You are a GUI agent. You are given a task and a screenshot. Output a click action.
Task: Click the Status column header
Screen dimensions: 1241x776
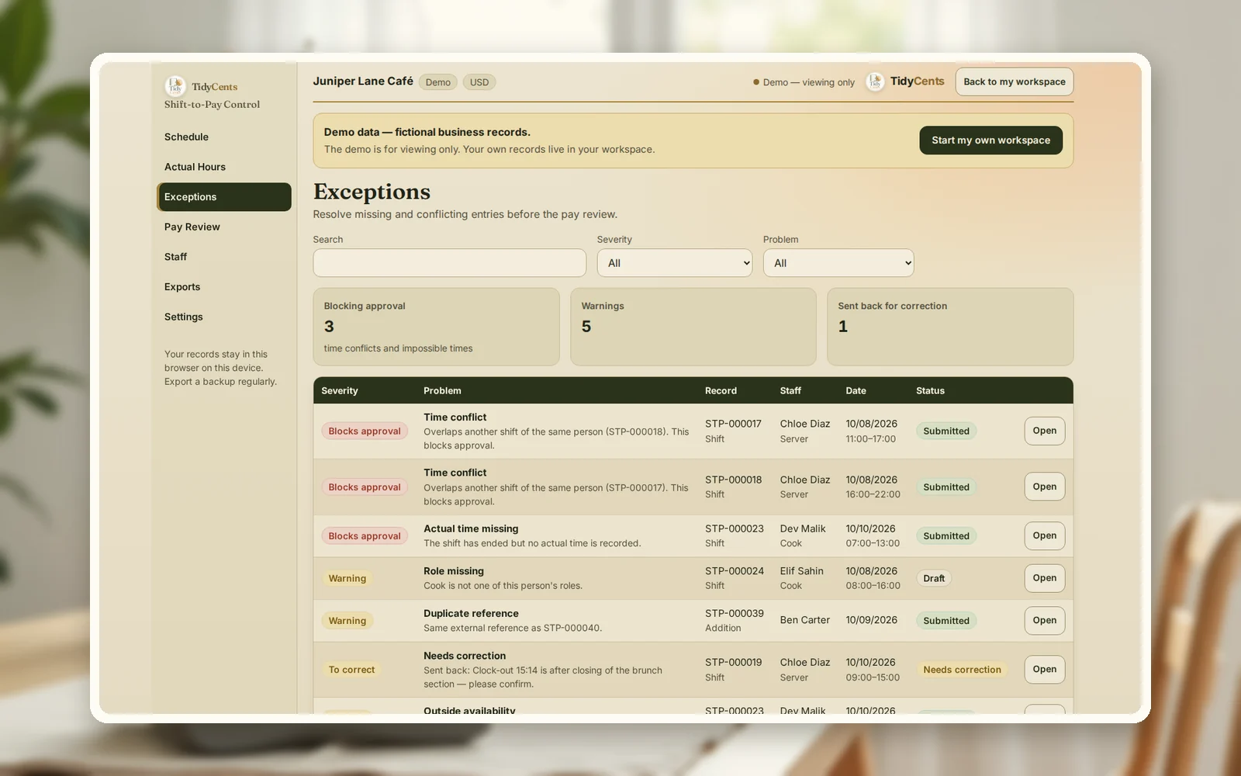(930, 390)
